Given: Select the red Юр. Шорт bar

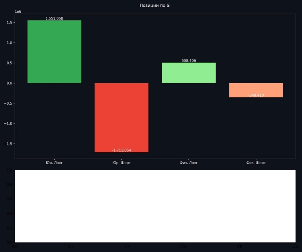Looking at the screenshot, I should pyautogui.click(x=122, y=116).
